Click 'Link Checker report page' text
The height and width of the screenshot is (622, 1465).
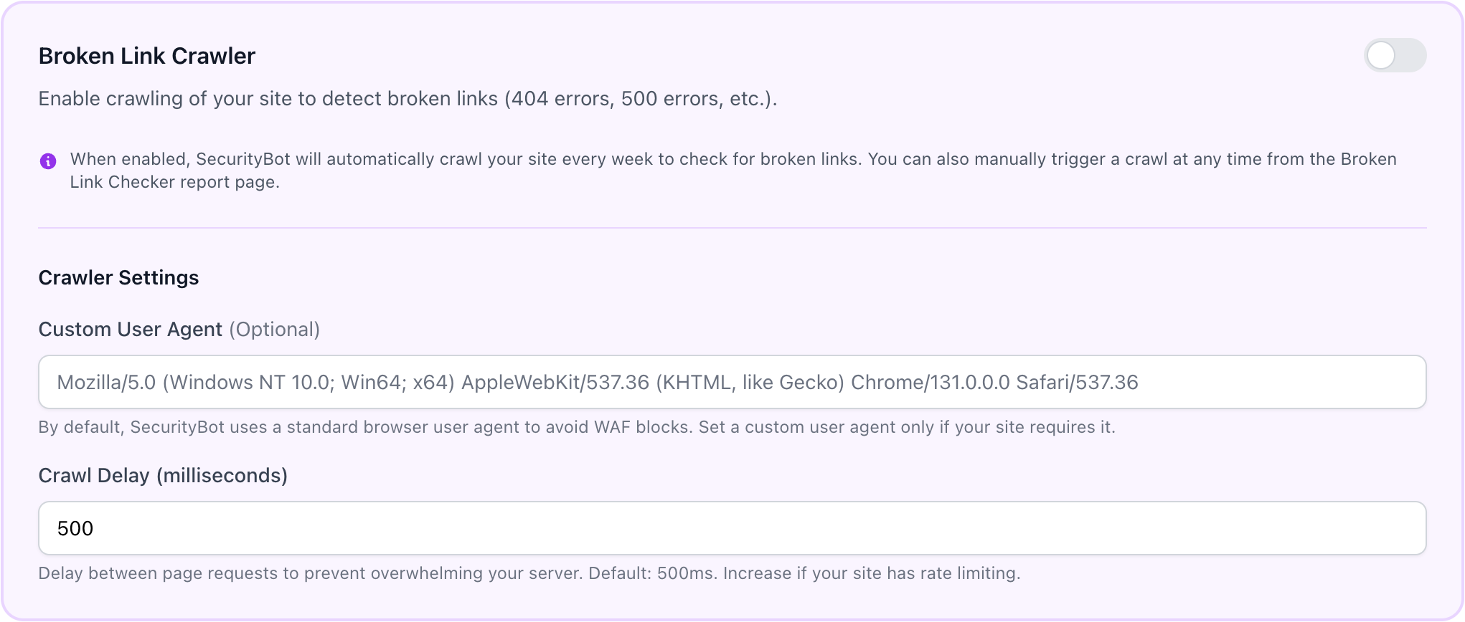click(174, 182)
